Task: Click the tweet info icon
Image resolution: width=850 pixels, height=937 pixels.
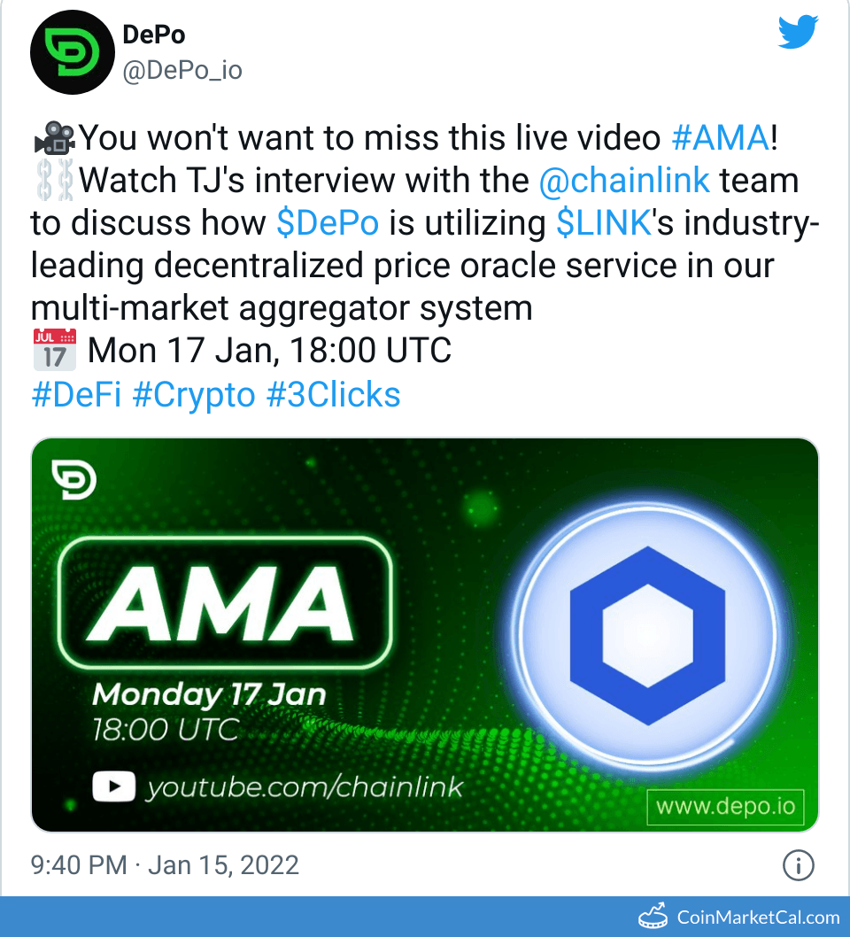Action: coord(799,865)
